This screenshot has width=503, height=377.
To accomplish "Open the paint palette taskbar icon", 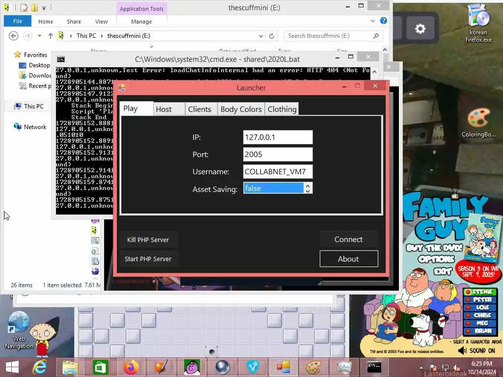I will tap(314, 367).
